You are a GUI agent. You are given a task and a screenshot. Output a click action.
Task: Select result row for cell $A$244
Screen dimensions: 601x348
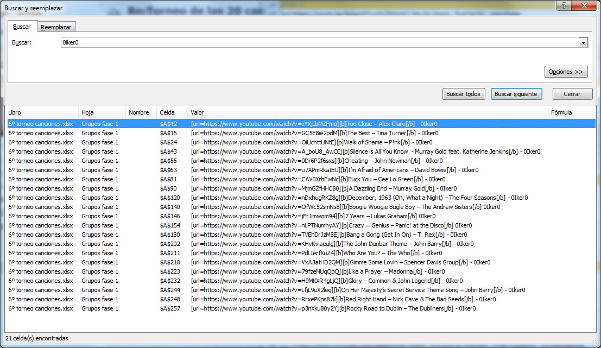tap(301, 290)
